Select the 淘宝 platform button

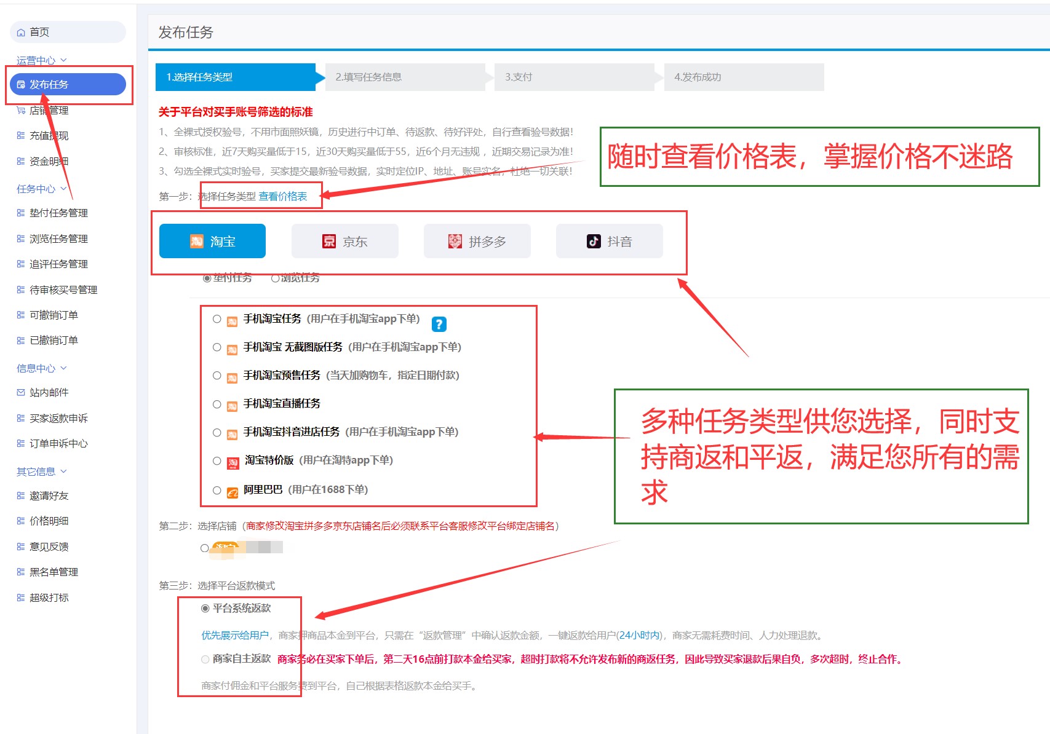[x=212, y=241]
